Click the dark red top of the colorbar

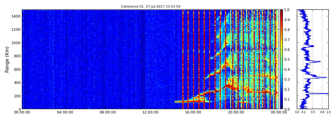click(x=281, y=11)
